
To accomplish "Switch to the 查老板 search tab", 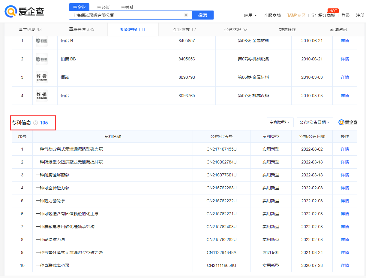I will pyautogui.click(x=103, y=7).
